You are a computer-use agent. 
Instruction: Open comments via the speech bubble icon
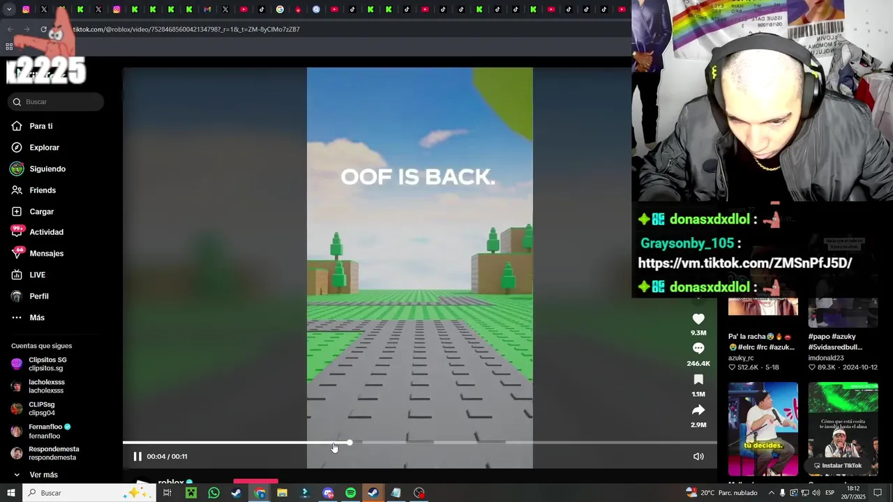point(698,349)
